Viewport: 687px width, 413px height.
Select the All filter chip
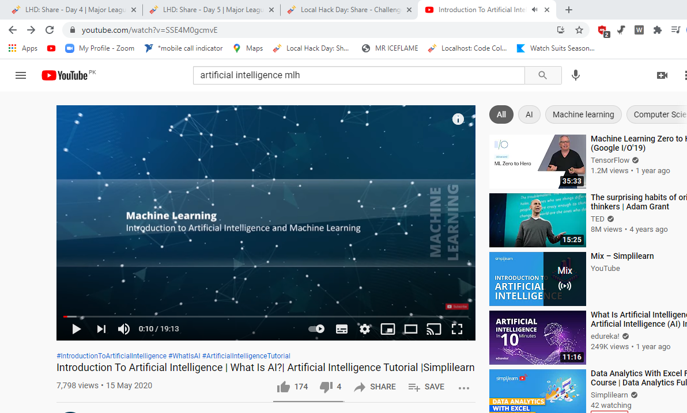[501, 114]
